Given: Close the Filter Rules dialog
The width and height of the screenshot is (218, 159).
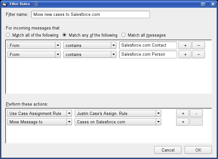Looking at the screenshot, I should (x=213, y=4).
